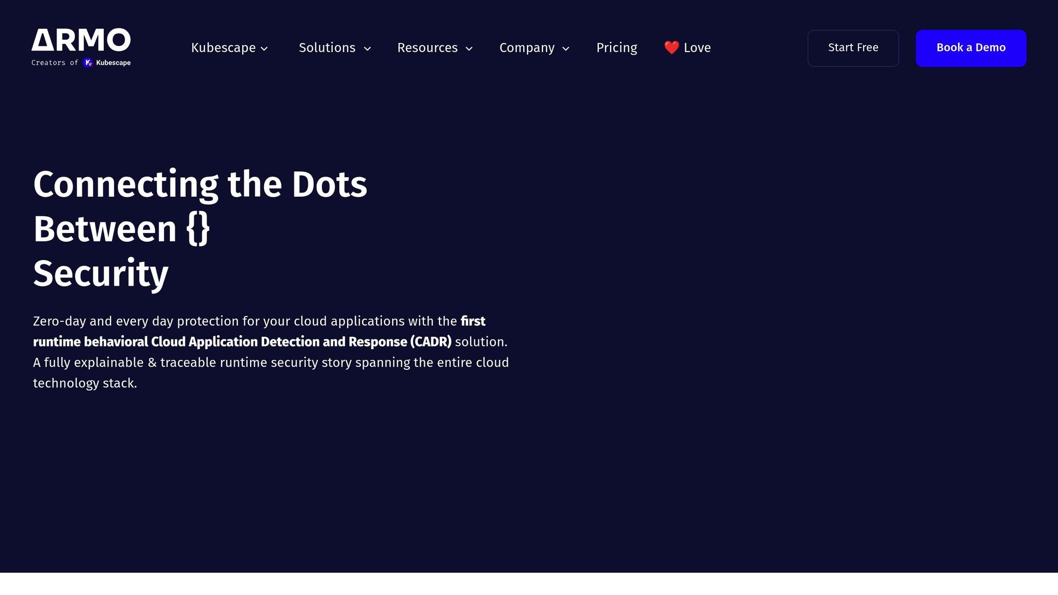Go to the Pricing page
This screenshot has height=595, width=1058.
point(617,48)
